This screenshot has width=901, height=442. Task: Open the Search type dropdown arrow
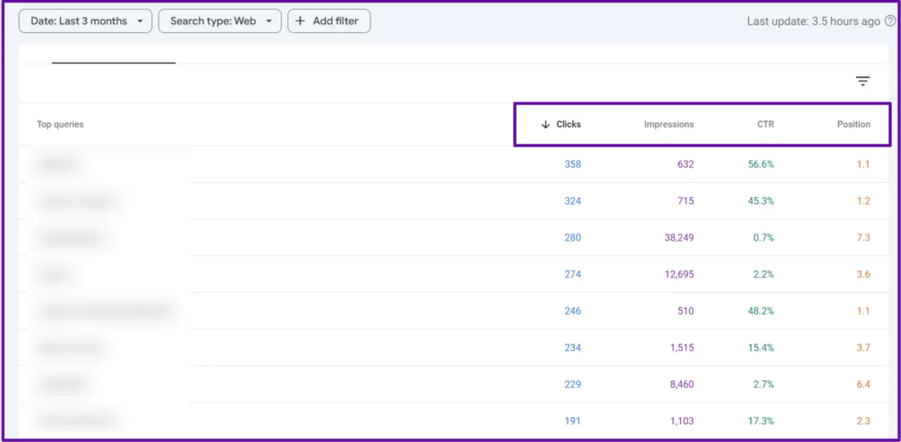point(270,21)
